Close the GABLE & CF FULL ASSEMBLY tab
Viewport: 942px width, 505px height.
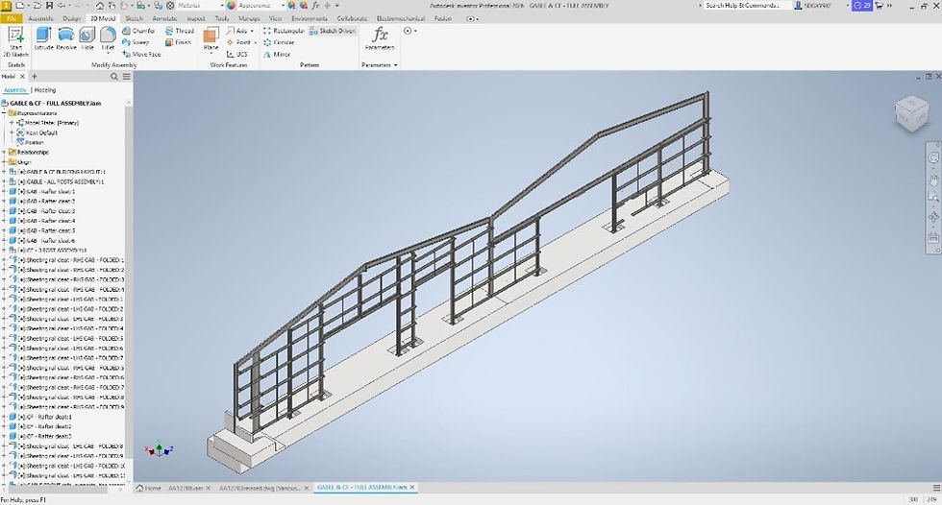click(x=412, y=488)
